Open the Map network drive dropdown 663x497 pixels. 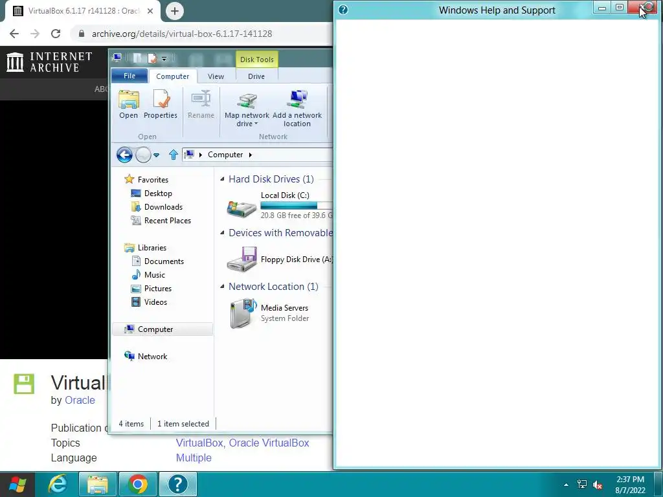click(247, 124)
